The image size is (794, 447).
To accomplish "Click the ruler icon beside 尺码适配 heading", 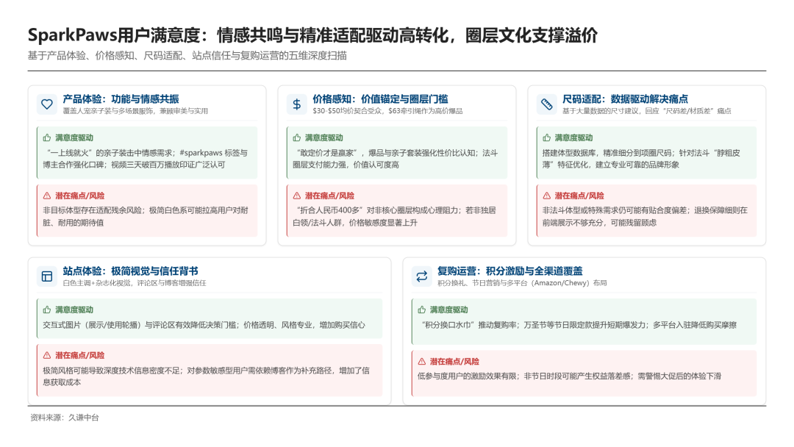I will [x=546, y=104].
